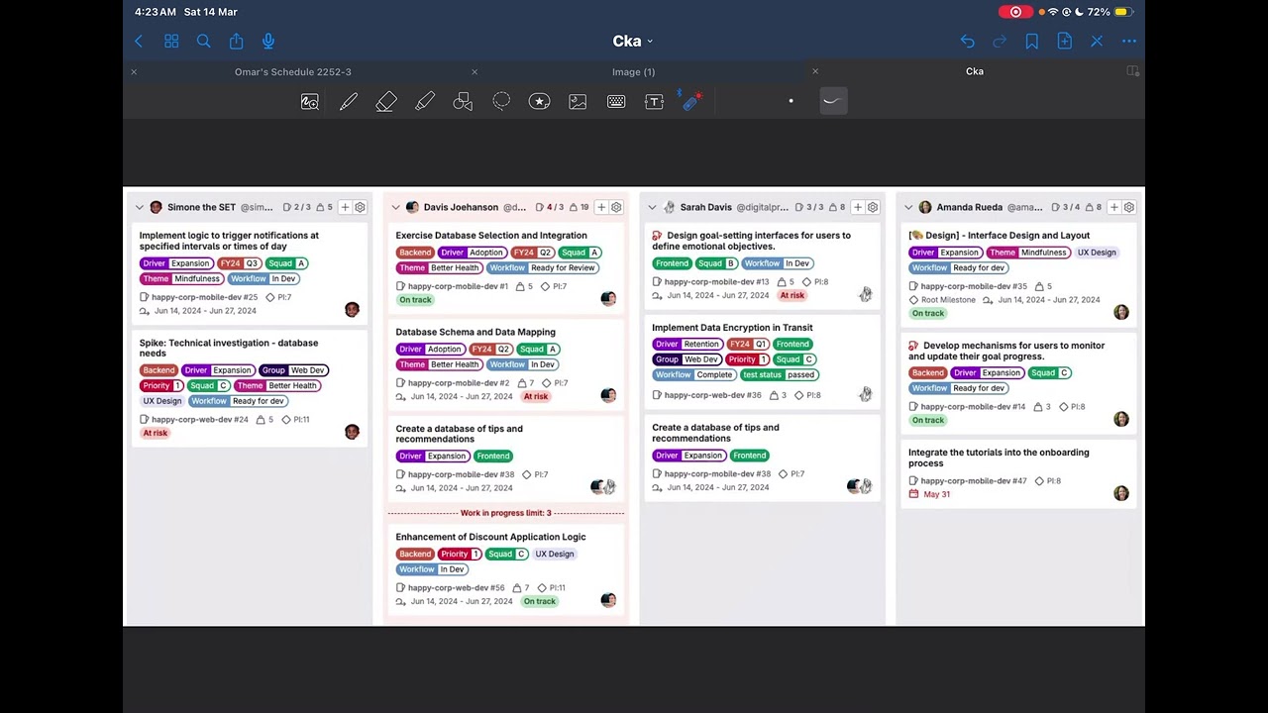The width and height of the screenshot is (1268, 713).
Task: Add item to Amanda Rueda column
Action: pyautogui.click(x=1114, y=207)
